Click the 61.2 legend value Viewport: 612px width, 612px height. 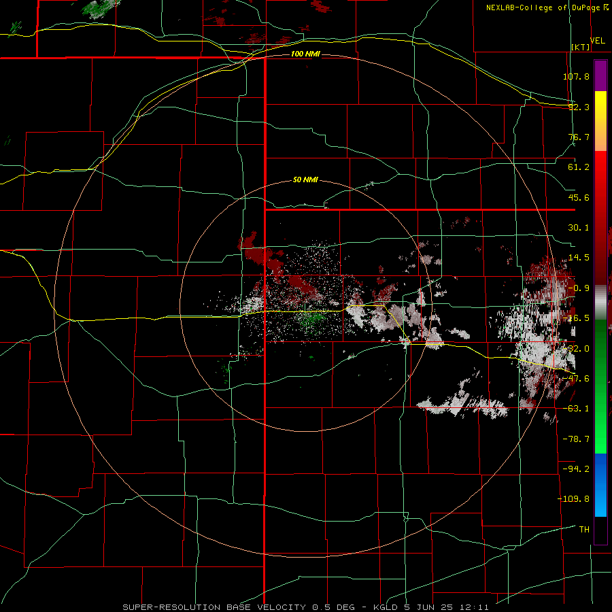pos(579,167)
